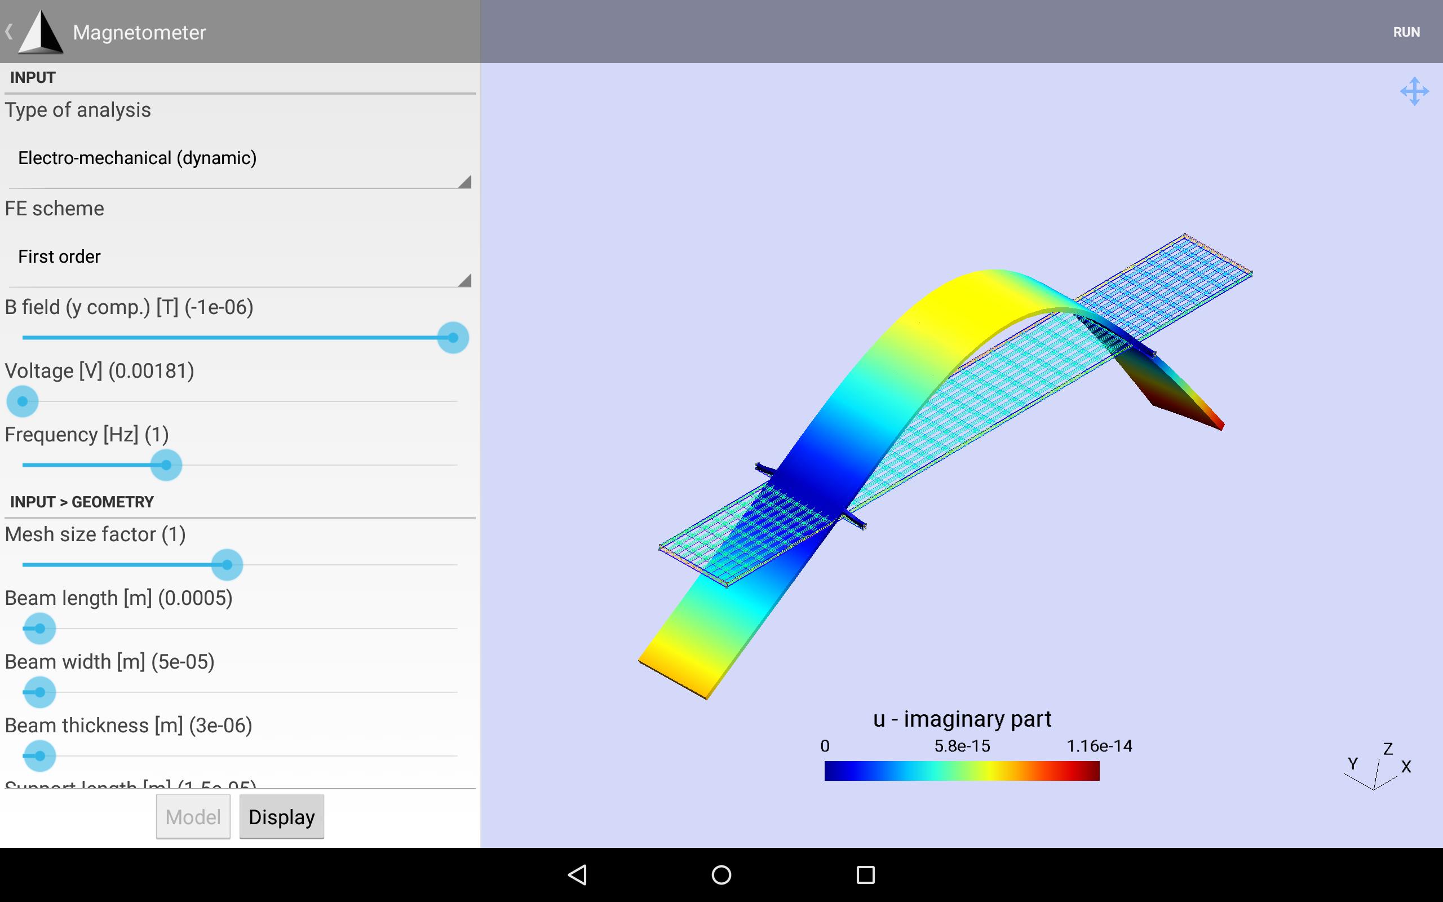Tap the back arrow in the title bar
The height and width of the screenshot is (902, 1443).
10,32
